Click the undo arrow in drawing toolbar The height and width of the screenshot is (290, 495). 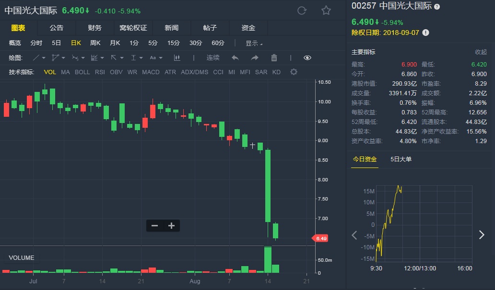pos(235,58)
